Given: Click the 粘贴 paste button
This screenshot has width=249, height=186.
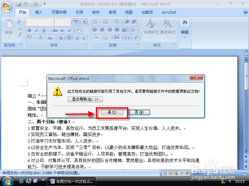Looking at the screenshot, I should click(x=9, y=29).
